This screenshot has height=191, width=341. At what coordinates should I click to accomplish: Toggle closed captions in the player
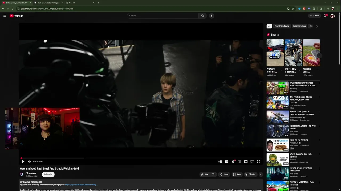tap(227, 162)
